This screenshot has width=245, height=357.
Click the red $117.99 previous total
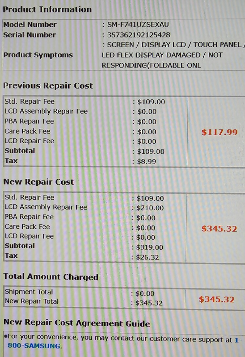[219, 132]
